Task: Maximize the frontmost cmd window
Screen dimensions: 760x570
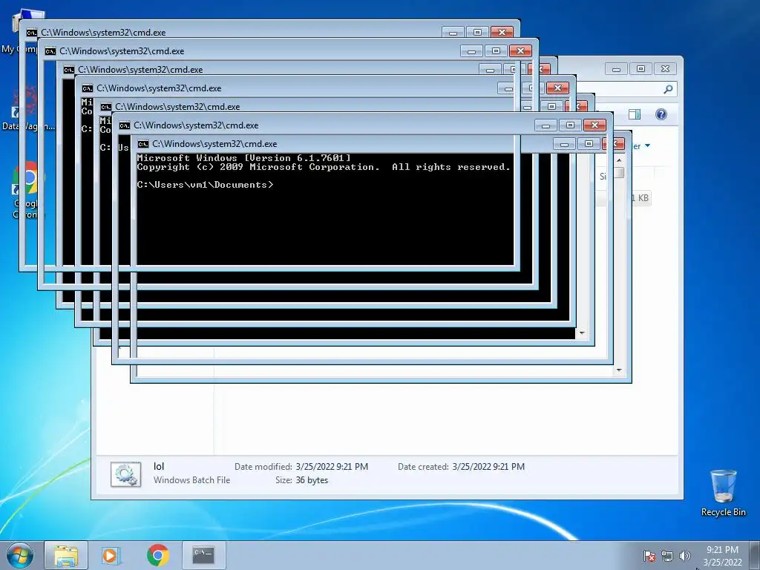Action: (589, 144)
